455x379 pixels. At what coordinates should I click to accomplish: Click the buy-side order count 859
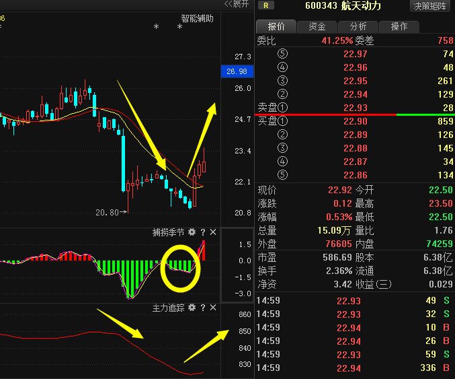tap(445, 121)
